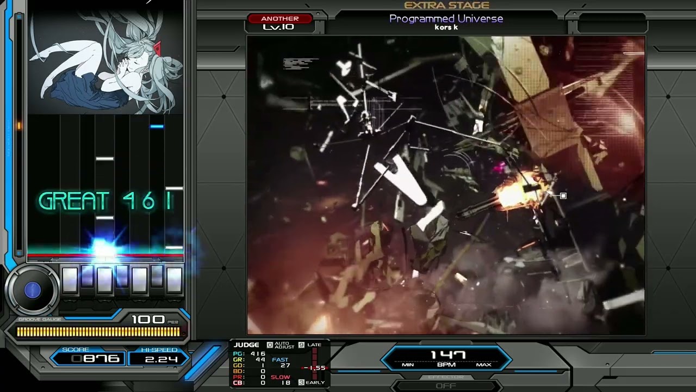Tap the second key, first dark one

pyautogui.click(x=87, y=276)
